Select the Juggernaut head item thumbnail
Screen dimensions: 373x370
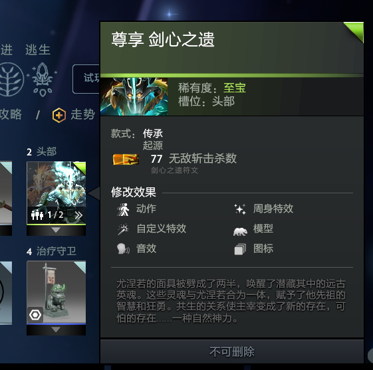(56, 193)
